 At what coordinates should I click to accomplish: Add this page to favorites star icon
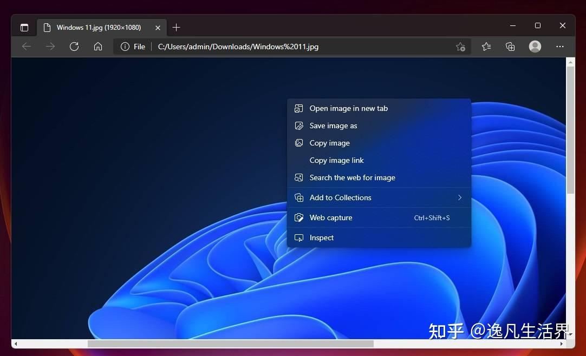point(460,47)
